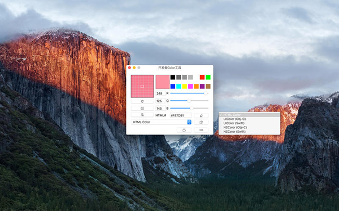
Task: Click the copy cube icon button
Action: point(201,122)
